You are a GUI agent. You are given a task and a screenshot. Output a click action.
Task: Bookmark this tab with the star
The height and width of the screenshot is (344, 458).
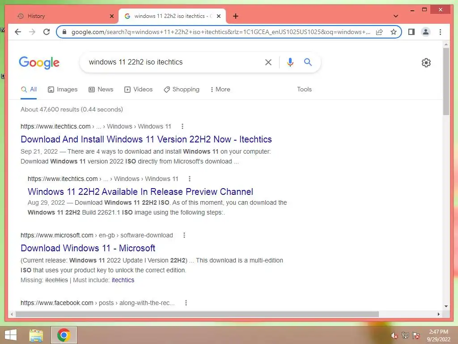(x=394, y=32)
